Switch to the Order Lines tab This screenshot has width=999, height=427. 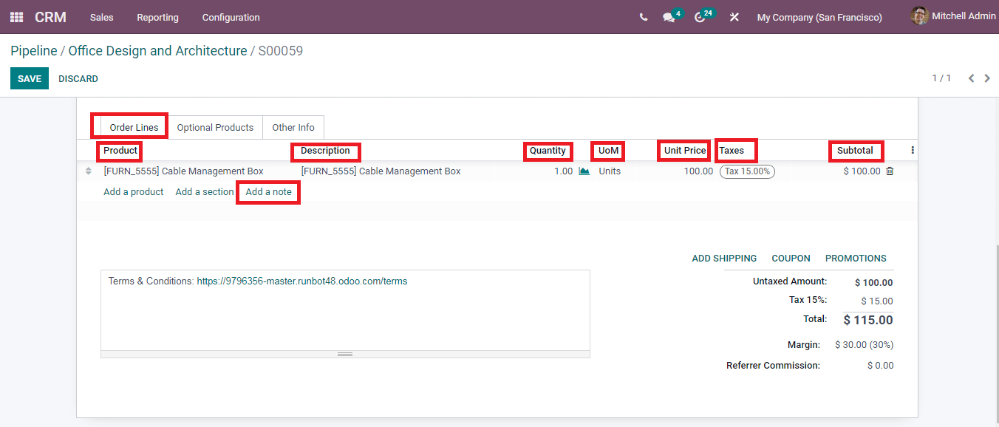[134, 127]
